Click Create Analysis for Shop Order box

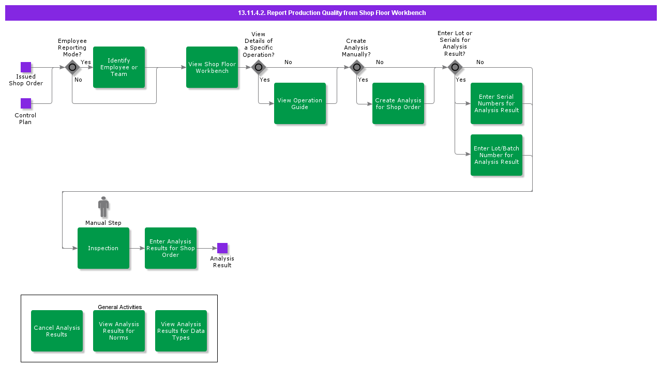(398, 103)
